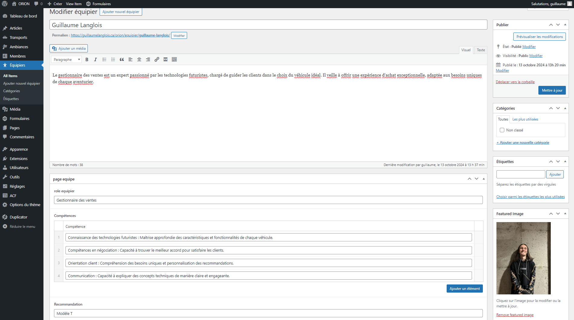This screenshot has height=320, width=574.
Task: Open the Les plus utilisées categories tab
Action: tap(525, 119)
